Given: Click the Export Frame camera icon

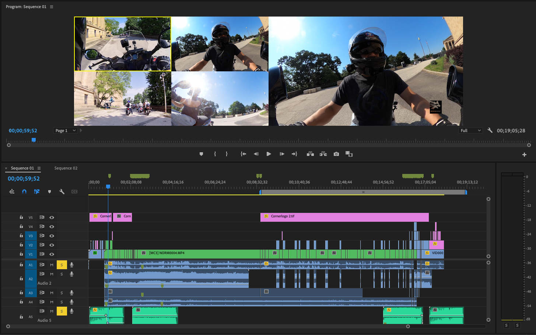Looking at the screenshot, I should 336,154.
